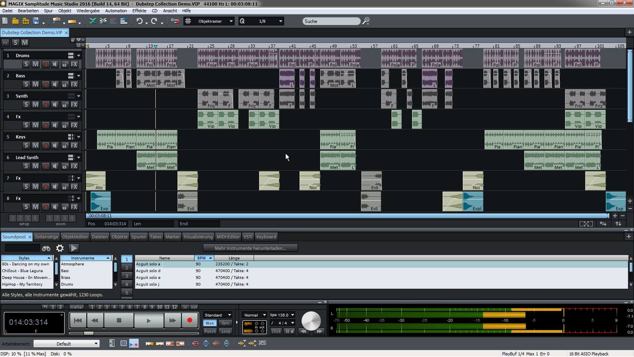The height and width of the screenshot is (357, 634).
Task: Open FX for the Keys track
Action: coord(74,146)
